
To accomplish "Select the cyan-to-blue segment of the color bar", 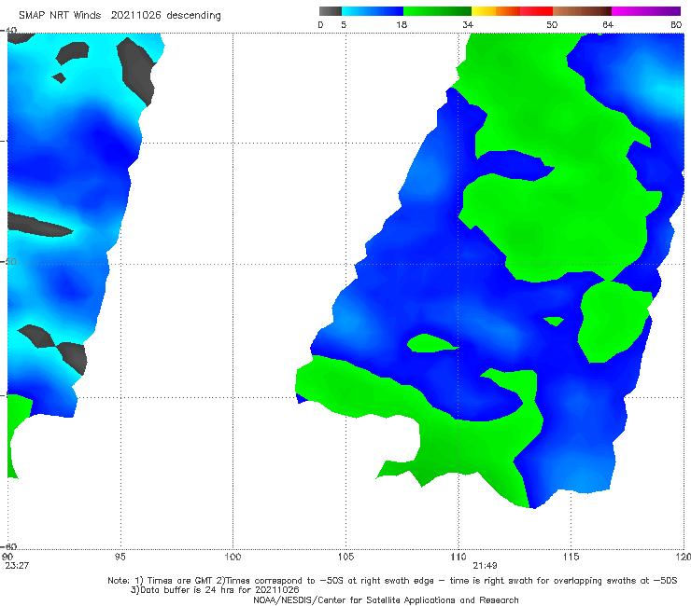I will click(x=373, y=11).
